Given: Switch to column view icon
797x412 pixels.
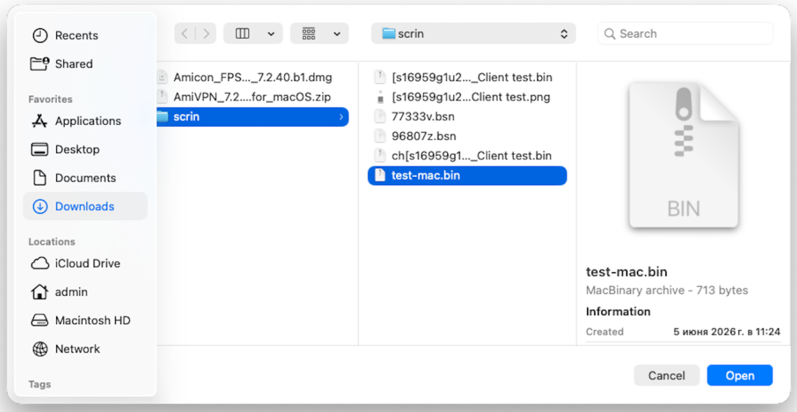Looking at the screenshot, I should [243, 34].
